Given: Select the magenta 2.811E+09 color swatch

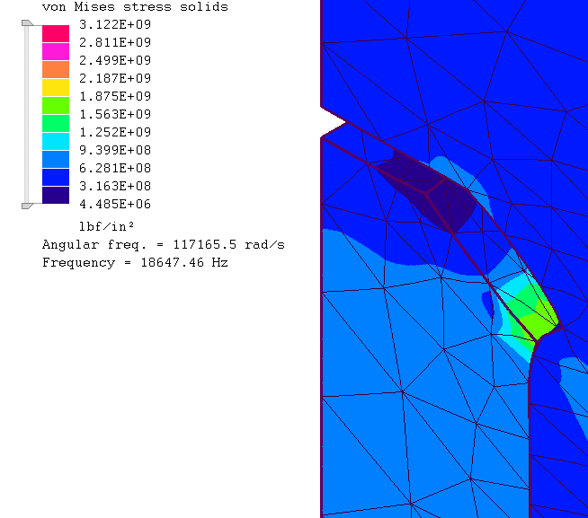Looking at the screenshot, I should [x=56, y=51].
